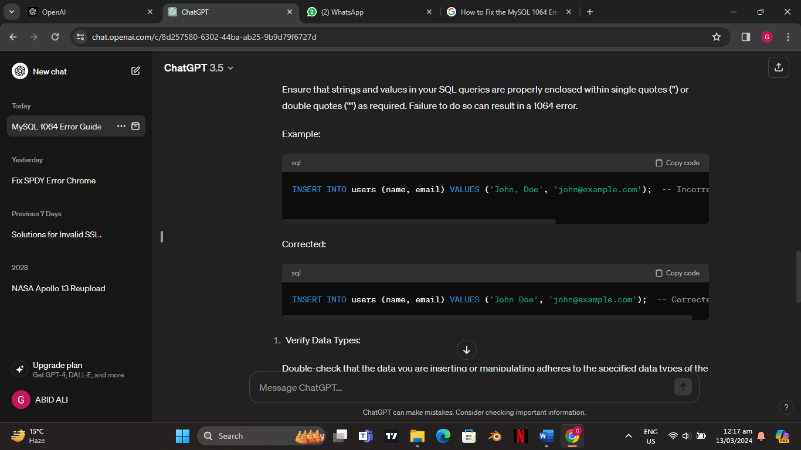Screen dimensions: 801x450
Task: Click the Verify Data Types heading
Action: coord(323,340)
